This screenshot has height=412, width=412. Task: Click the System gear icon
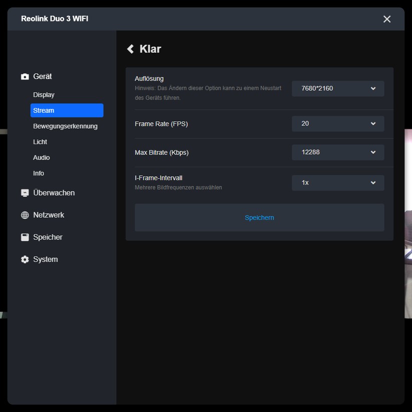(x=25, y=259)
